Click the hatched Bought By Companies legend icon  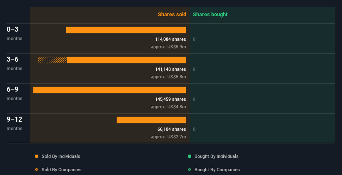[190, 170]
